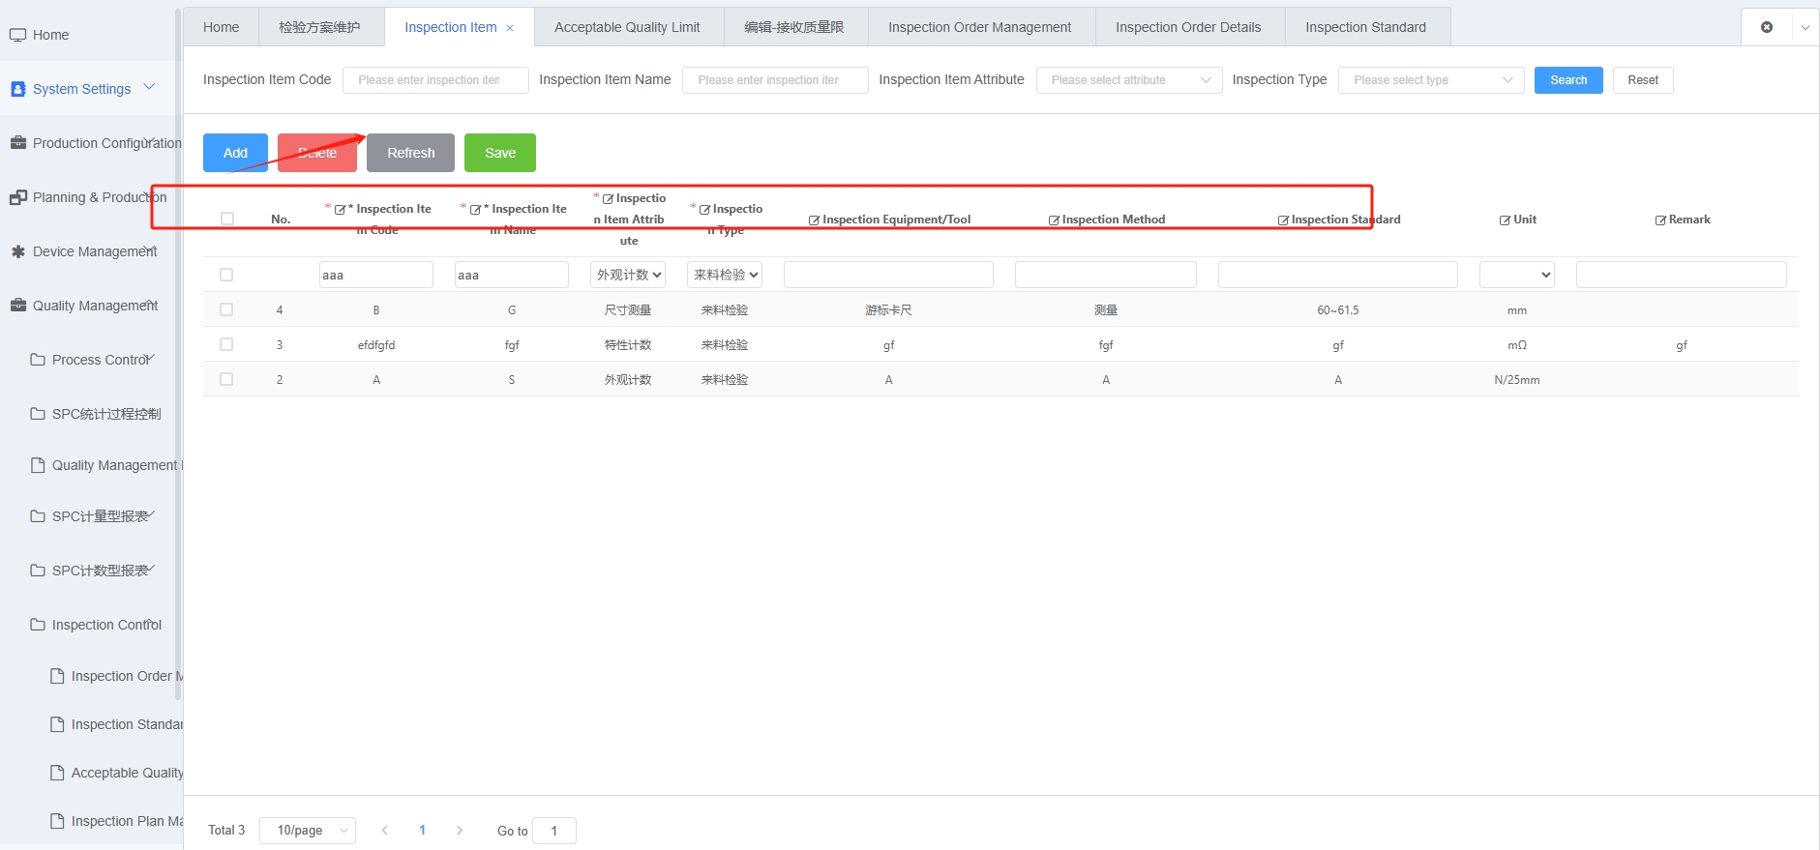Click the Process Control folder icon
This screenshot has width=1820, height=850.
point(38,360)
